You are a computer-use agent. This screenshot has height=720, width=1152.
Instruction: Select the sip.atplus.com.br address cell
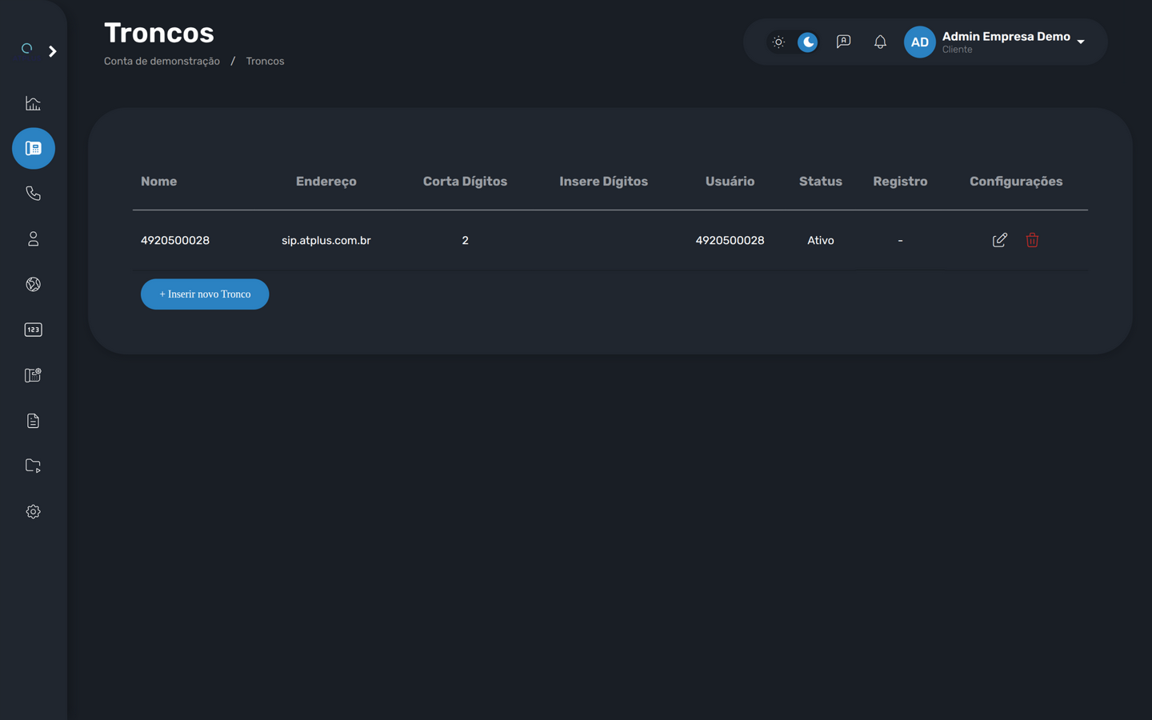point(326,240)
